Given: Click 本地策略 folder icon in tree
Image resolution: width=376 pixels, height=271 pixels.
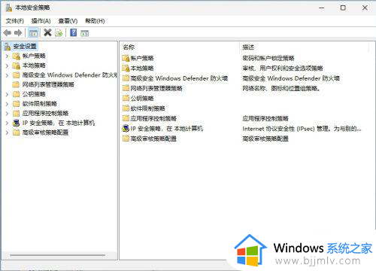Looking at the screenshot, I should (17, 65).
